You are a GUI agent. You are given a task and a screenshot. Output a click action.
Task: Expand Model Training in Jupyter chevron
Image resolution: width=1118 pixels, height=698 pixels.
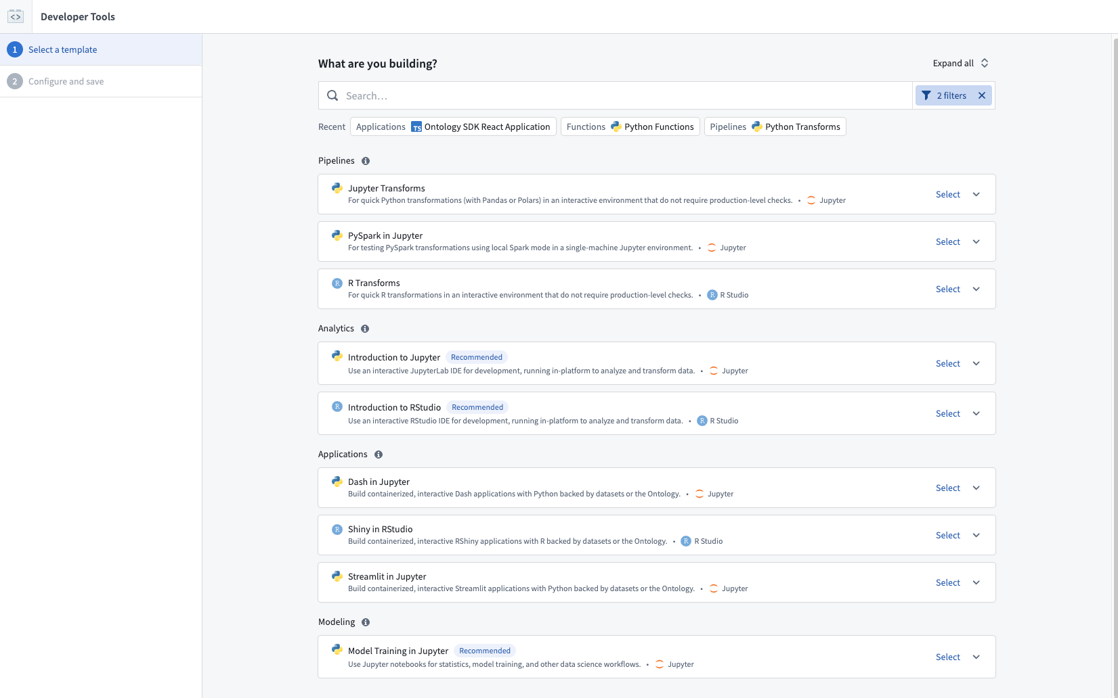976,657
